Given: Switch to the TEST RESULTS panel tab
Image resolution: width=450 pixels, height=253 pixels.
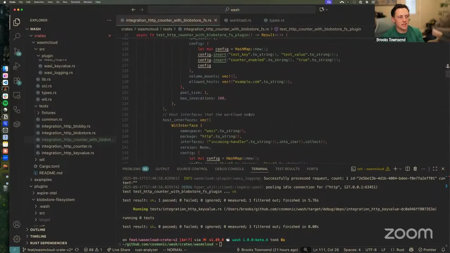Looking at the screenshot, I should [287, 169].
